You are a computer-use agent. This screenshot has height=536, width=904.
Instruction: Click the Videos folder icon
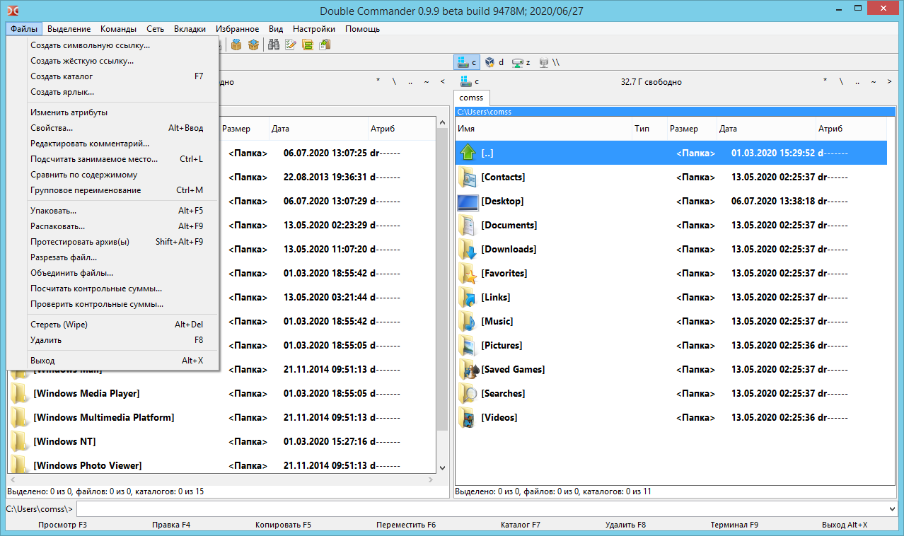(x=468, y=417)
